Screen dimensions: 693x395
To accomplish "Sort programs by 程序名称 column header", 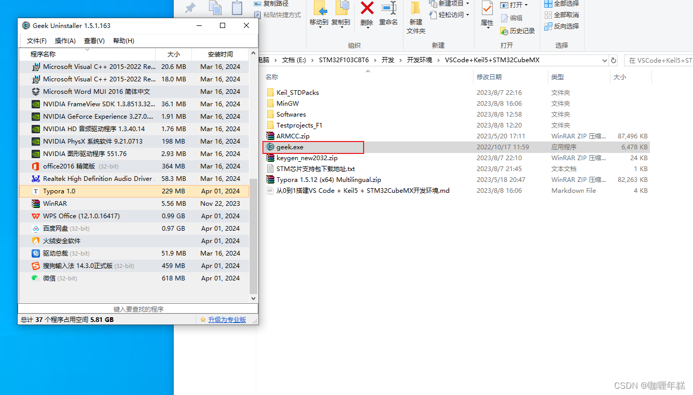I will (x=87, y=54).
